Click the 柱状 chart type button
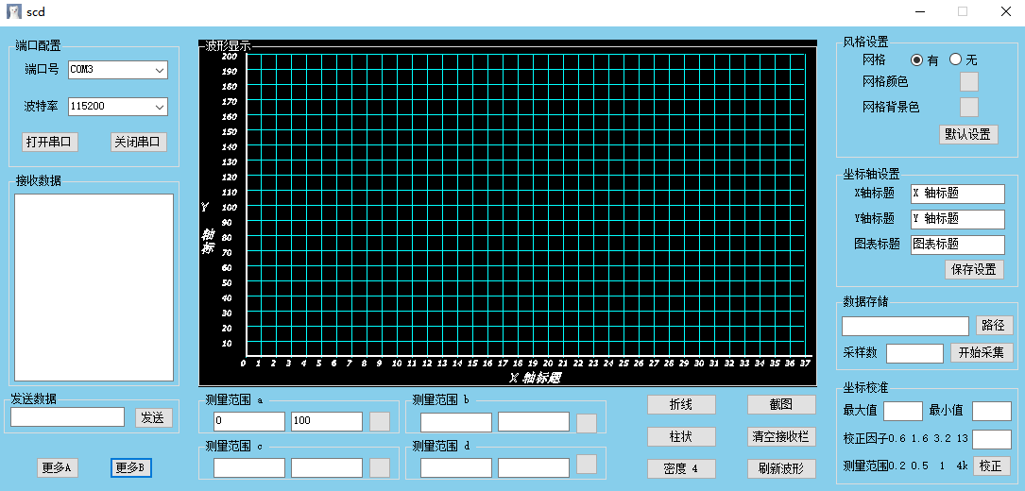 (x=681, y=436)
